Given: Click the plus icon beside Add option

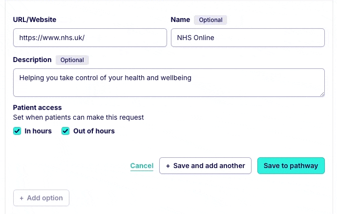Looking at the screenshot, I should click(x=21, y=198).
